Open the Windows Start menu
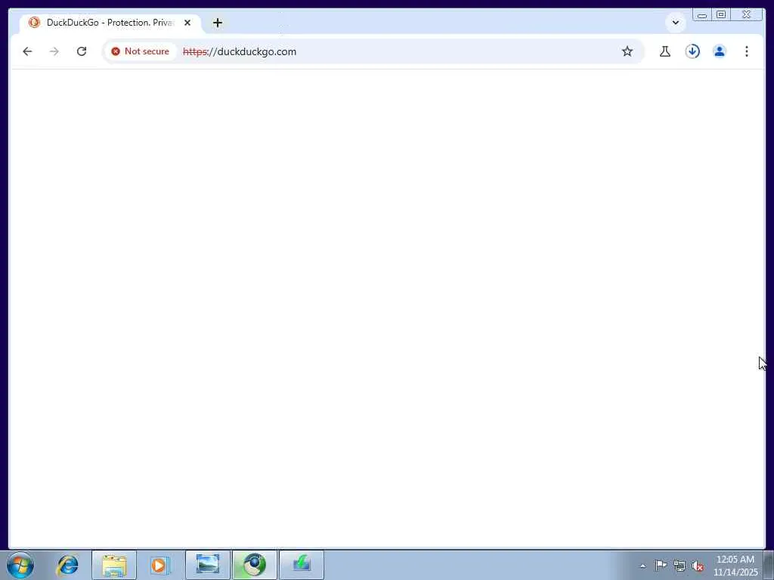774x580 pixels. pyautogui.click(x=20, y=565)
